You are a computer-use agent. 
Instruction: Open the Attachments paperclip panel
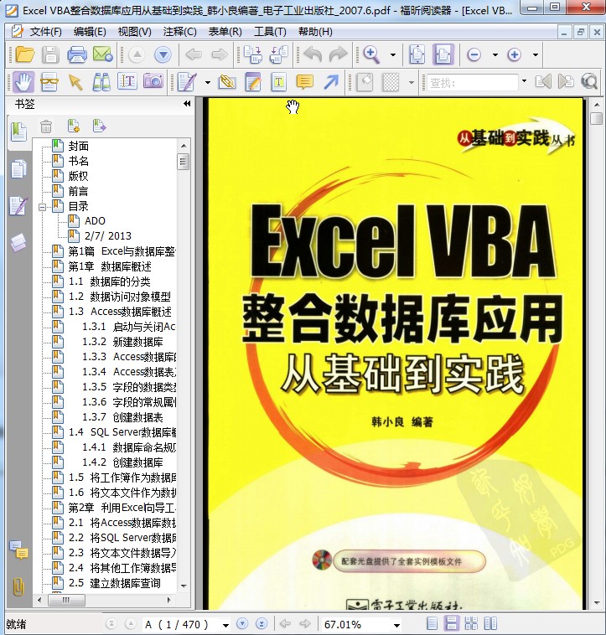coord(18,586)
